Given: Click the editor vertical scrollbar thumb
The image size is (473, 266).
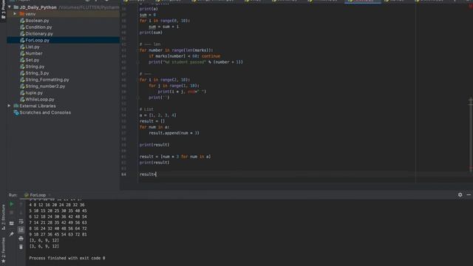Looking at the screenshot, I should pyautogui.click(x=471, y=134).
